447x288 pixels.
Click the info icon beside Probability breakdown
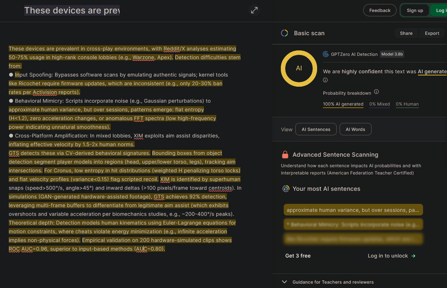click(x=376, y=92)
